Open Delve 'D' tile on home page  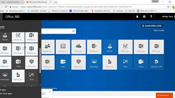pyautogui.click(x=141, y=47)
